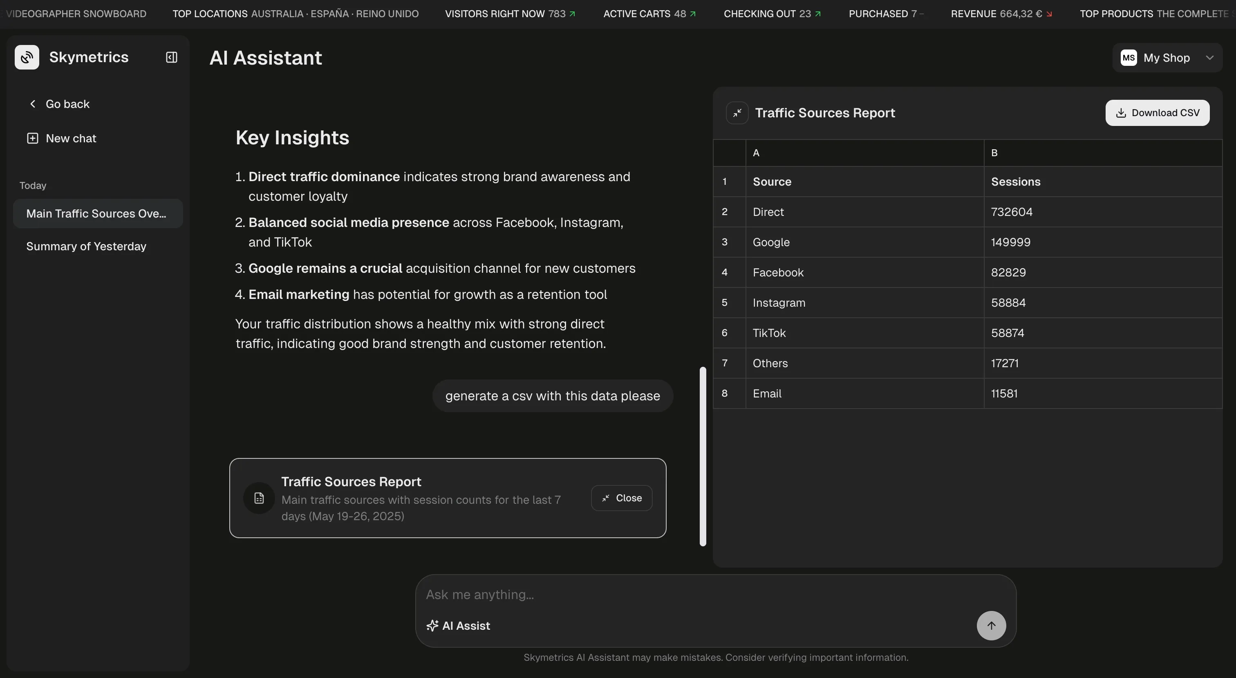Select column A header
Image resolution: width=1236 pixels, height=678 pixels.
click(x=864, y=153)
